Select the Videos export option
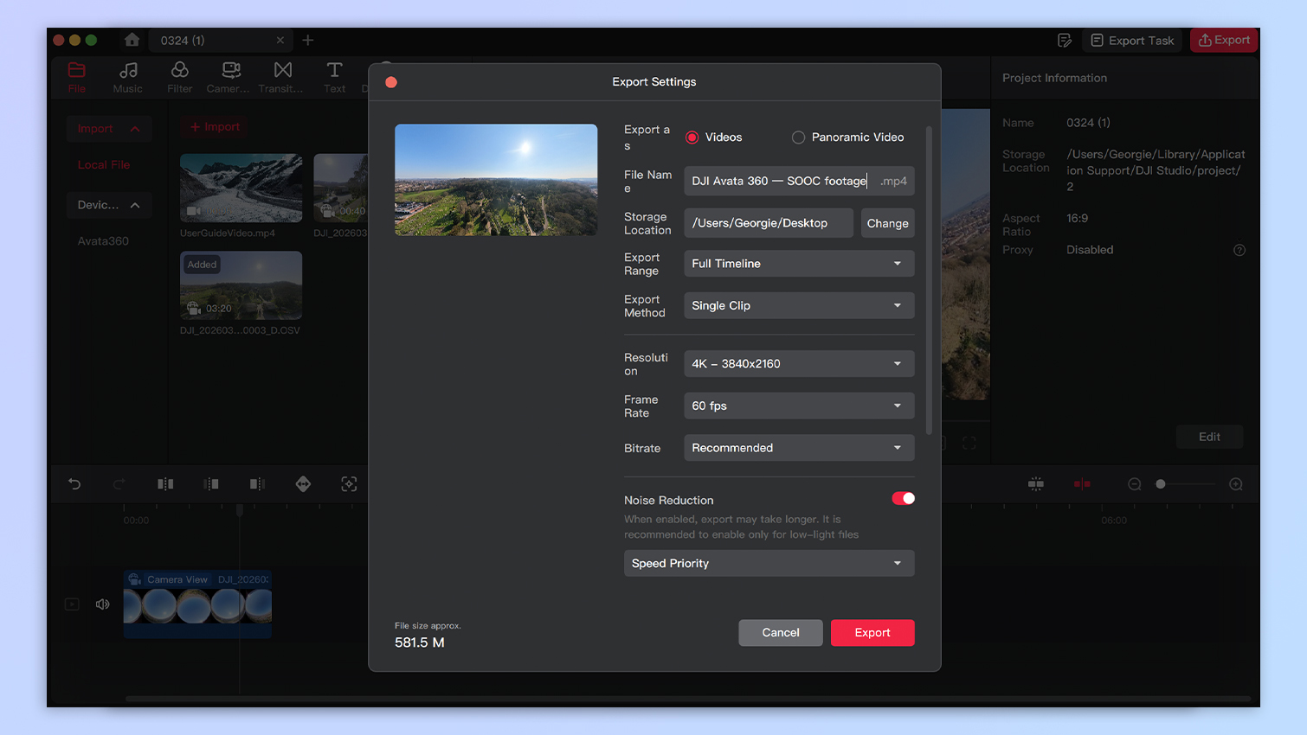The height and width of the screenshot is (735, 1307). point(692,137)
